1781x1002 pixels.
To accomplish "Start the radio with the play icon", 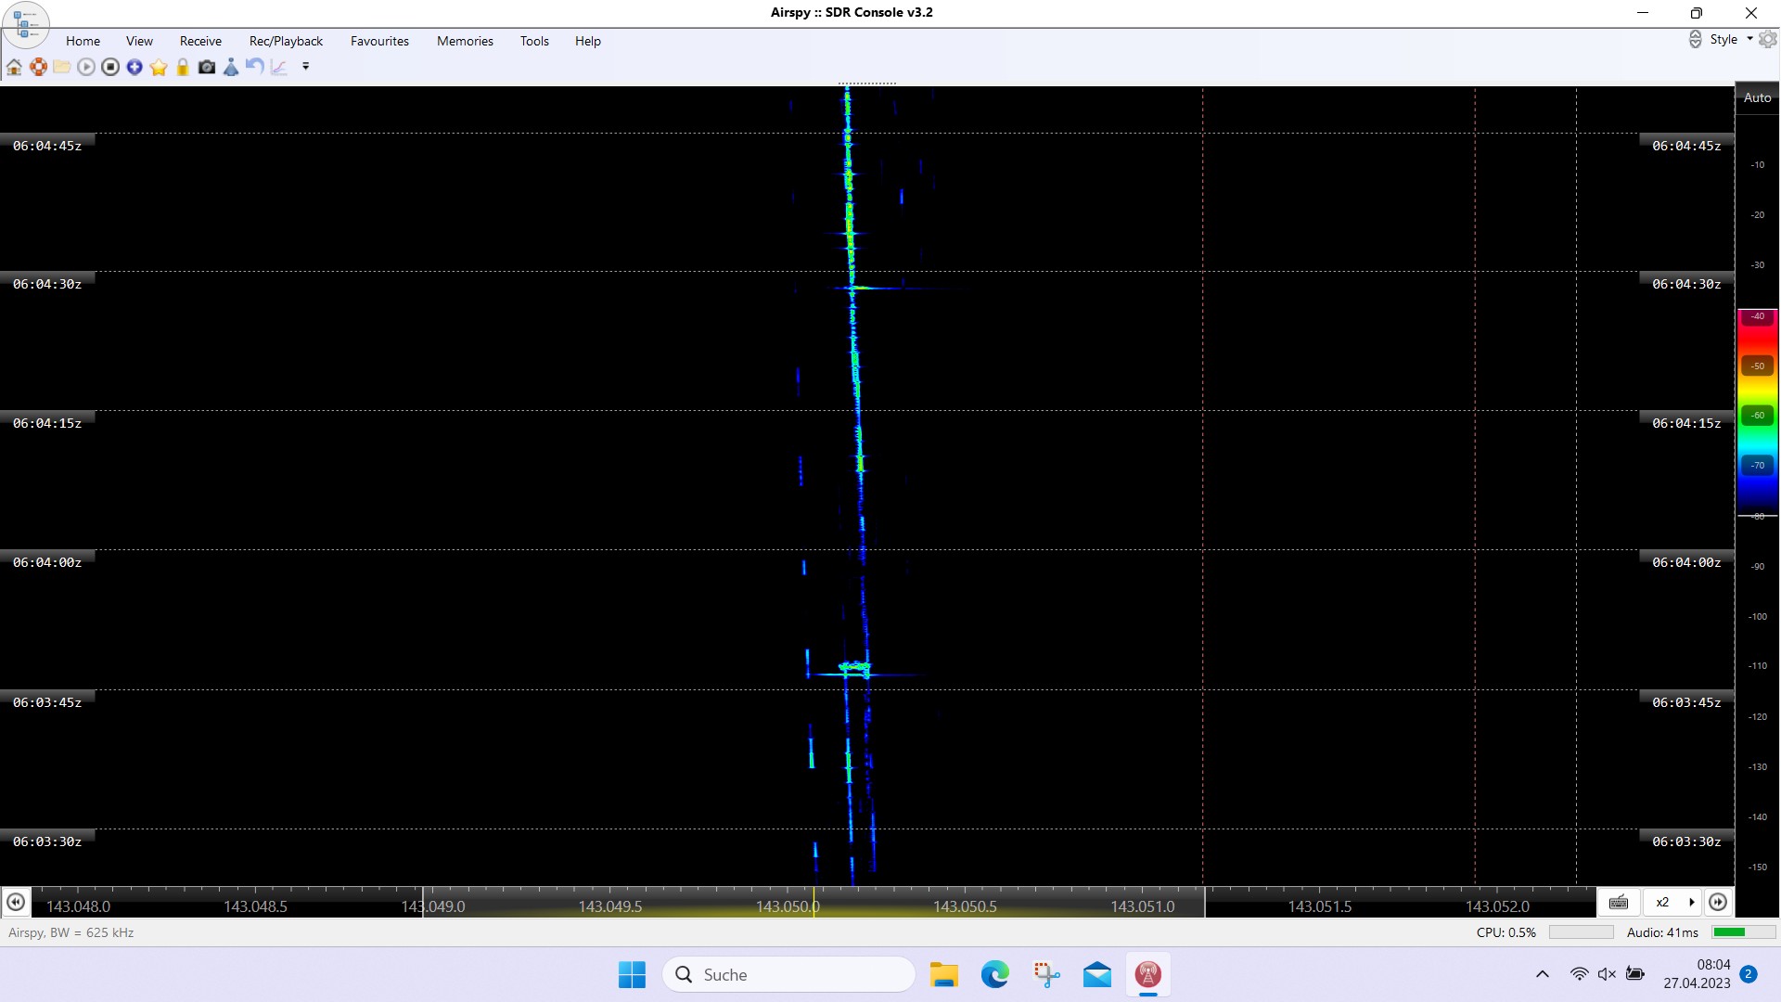I will tap(86, 67).
